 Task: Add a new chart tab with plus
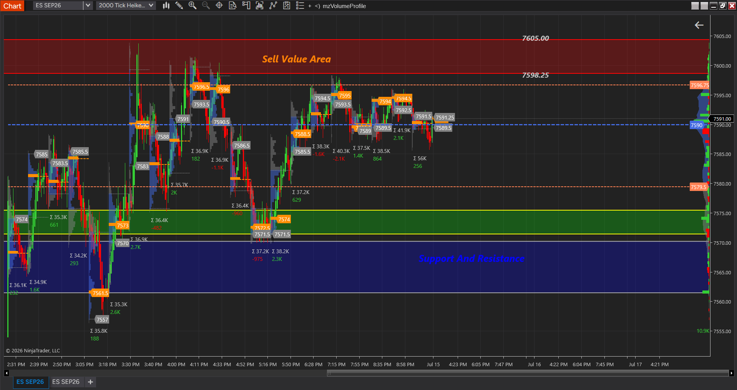click(91, 382)
